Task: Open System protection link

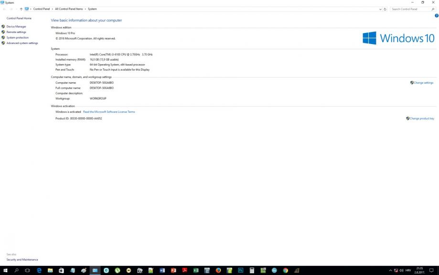Action: click(18, 38)
